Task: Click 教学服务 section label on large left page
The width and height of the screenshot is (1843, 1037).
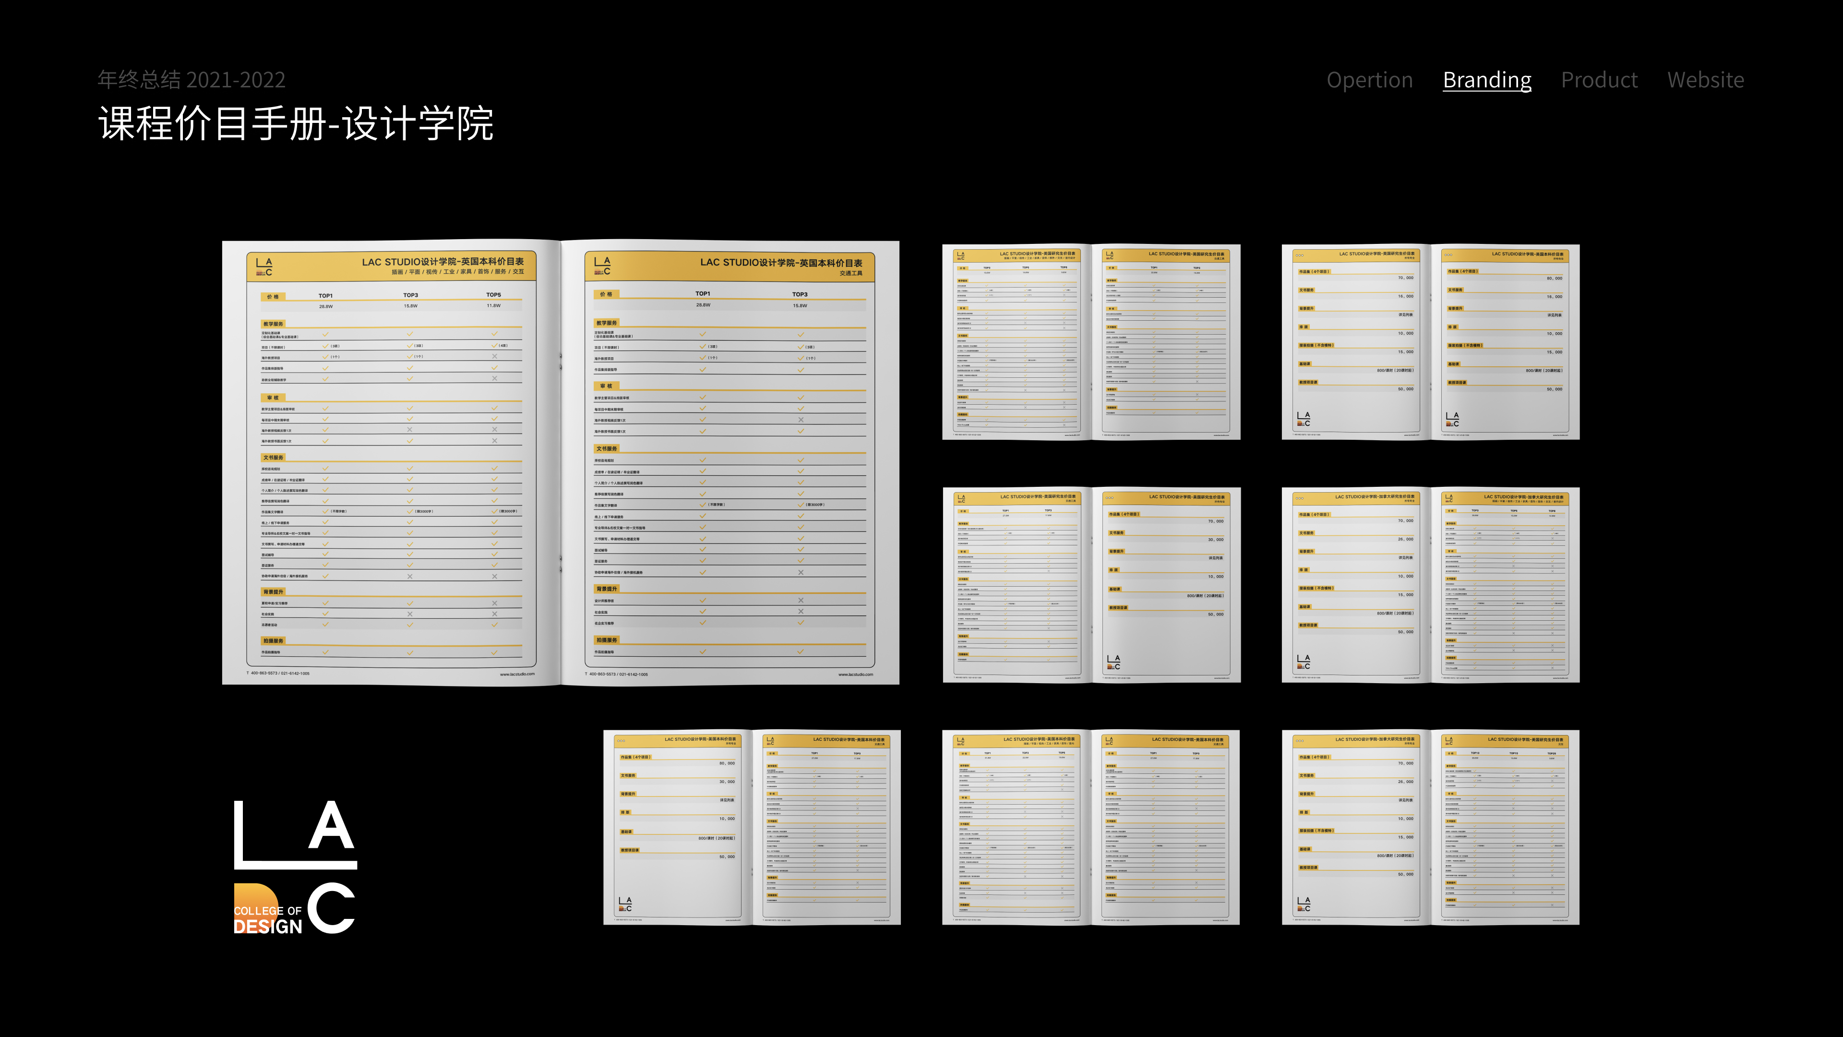Action: 273,324
